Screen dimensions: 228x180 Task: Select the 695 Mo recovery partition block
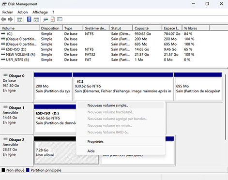tap(198, 87)
